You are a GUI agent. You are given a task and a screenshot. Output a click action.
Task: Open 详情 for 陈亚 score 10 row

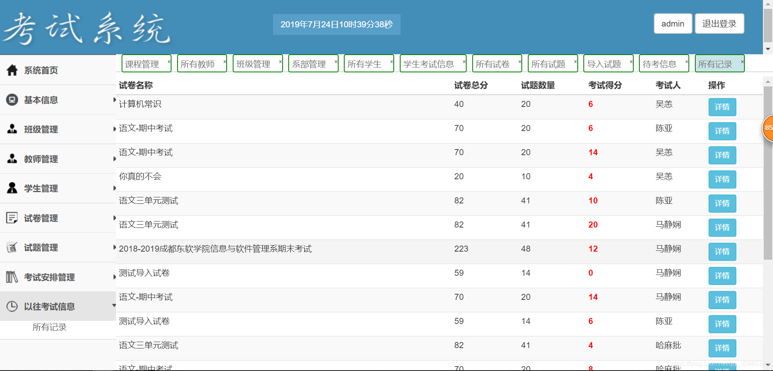point(722,203)
